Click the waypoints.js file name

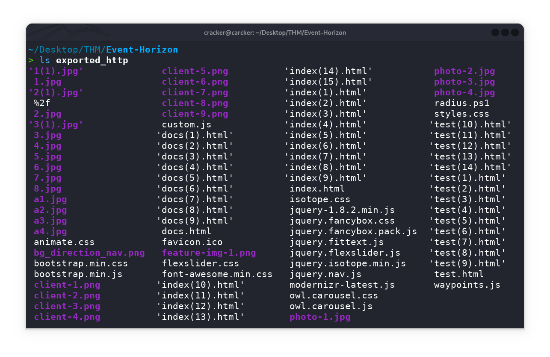tap(467, 285)
